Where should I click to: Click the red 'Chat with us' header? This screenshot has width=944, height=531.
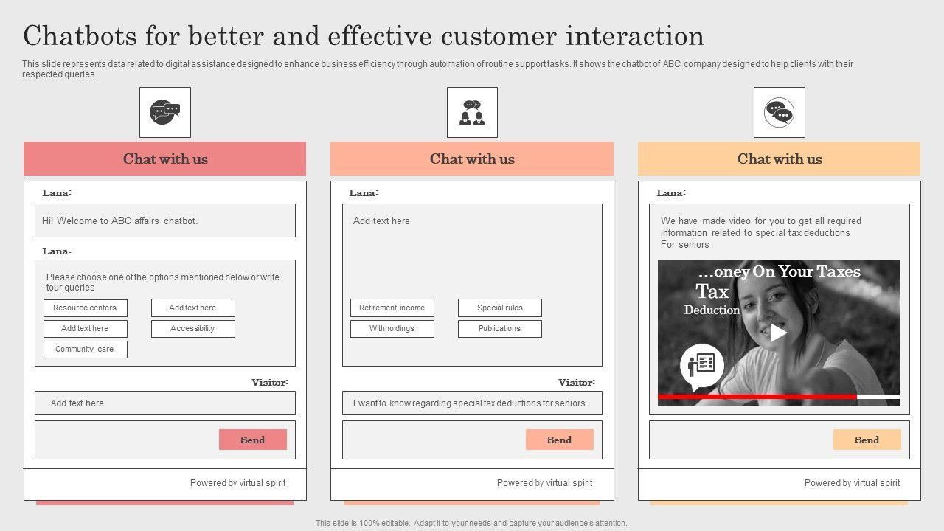(x=165, y=159)
